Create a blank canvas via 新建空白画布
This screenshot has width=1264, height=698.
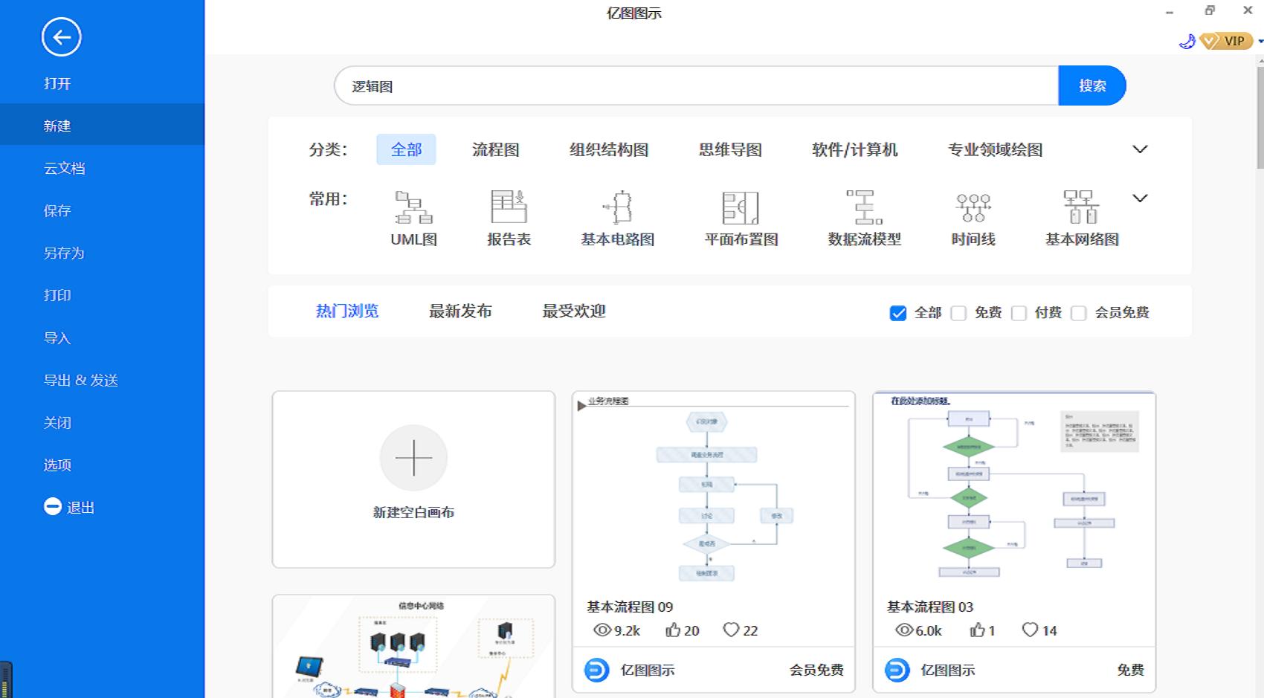(x=413, y=459)
